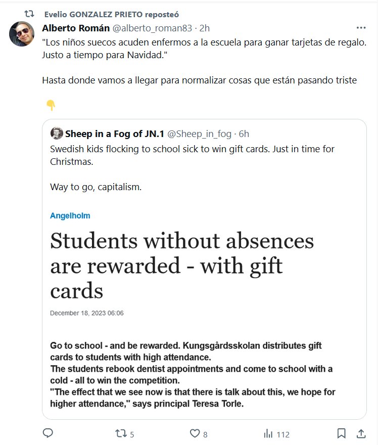This screenshot has width=378, height=445.
Task: Open the three-dot more options menu
Action: pos(361,28)
